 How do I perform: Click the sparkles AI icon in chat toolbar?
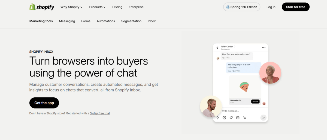tap(245, 117)
